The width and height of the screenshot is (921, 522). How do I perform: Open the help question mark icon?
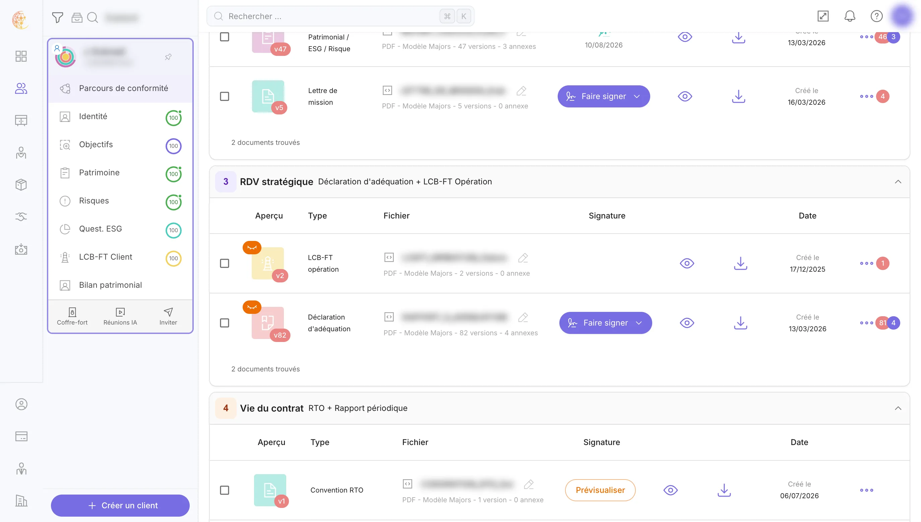[x=876, y=16]
